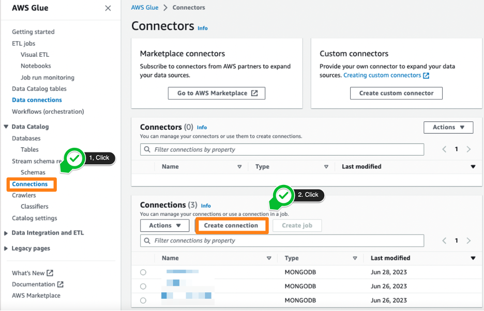The height and width of the screenshot is (311, 484).
Task: Open Crawlers in the sidebar
Action: (x=24, y=195)
